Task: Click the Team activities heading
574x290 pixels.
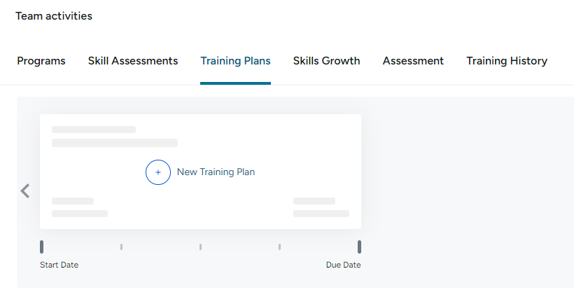Action: (x=54, y=16)
